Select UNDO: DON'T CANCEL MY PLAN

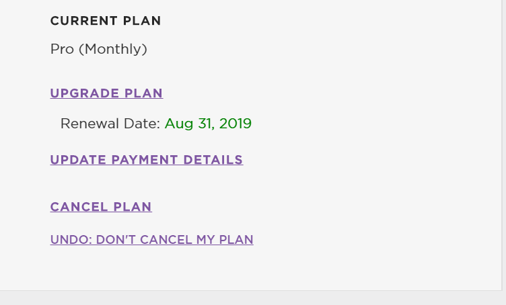point(151,240)
